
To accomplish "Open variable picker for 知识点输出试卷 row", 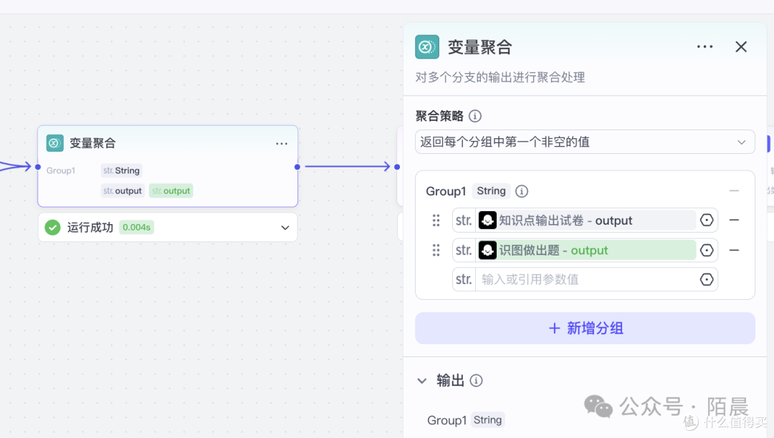I will 707,220.
